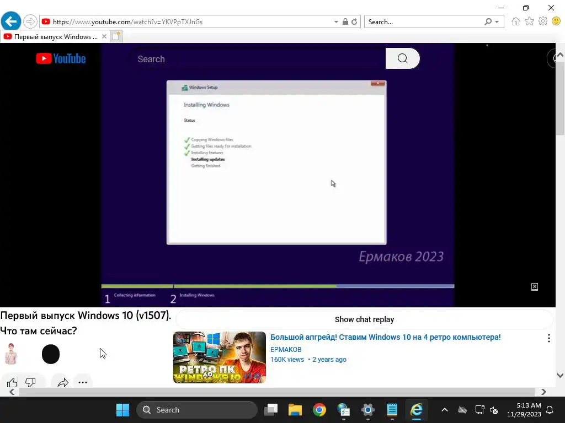This screenshot has height=423, width=565.
Task: Open Favorites star icon
Action: click(529, 21)
